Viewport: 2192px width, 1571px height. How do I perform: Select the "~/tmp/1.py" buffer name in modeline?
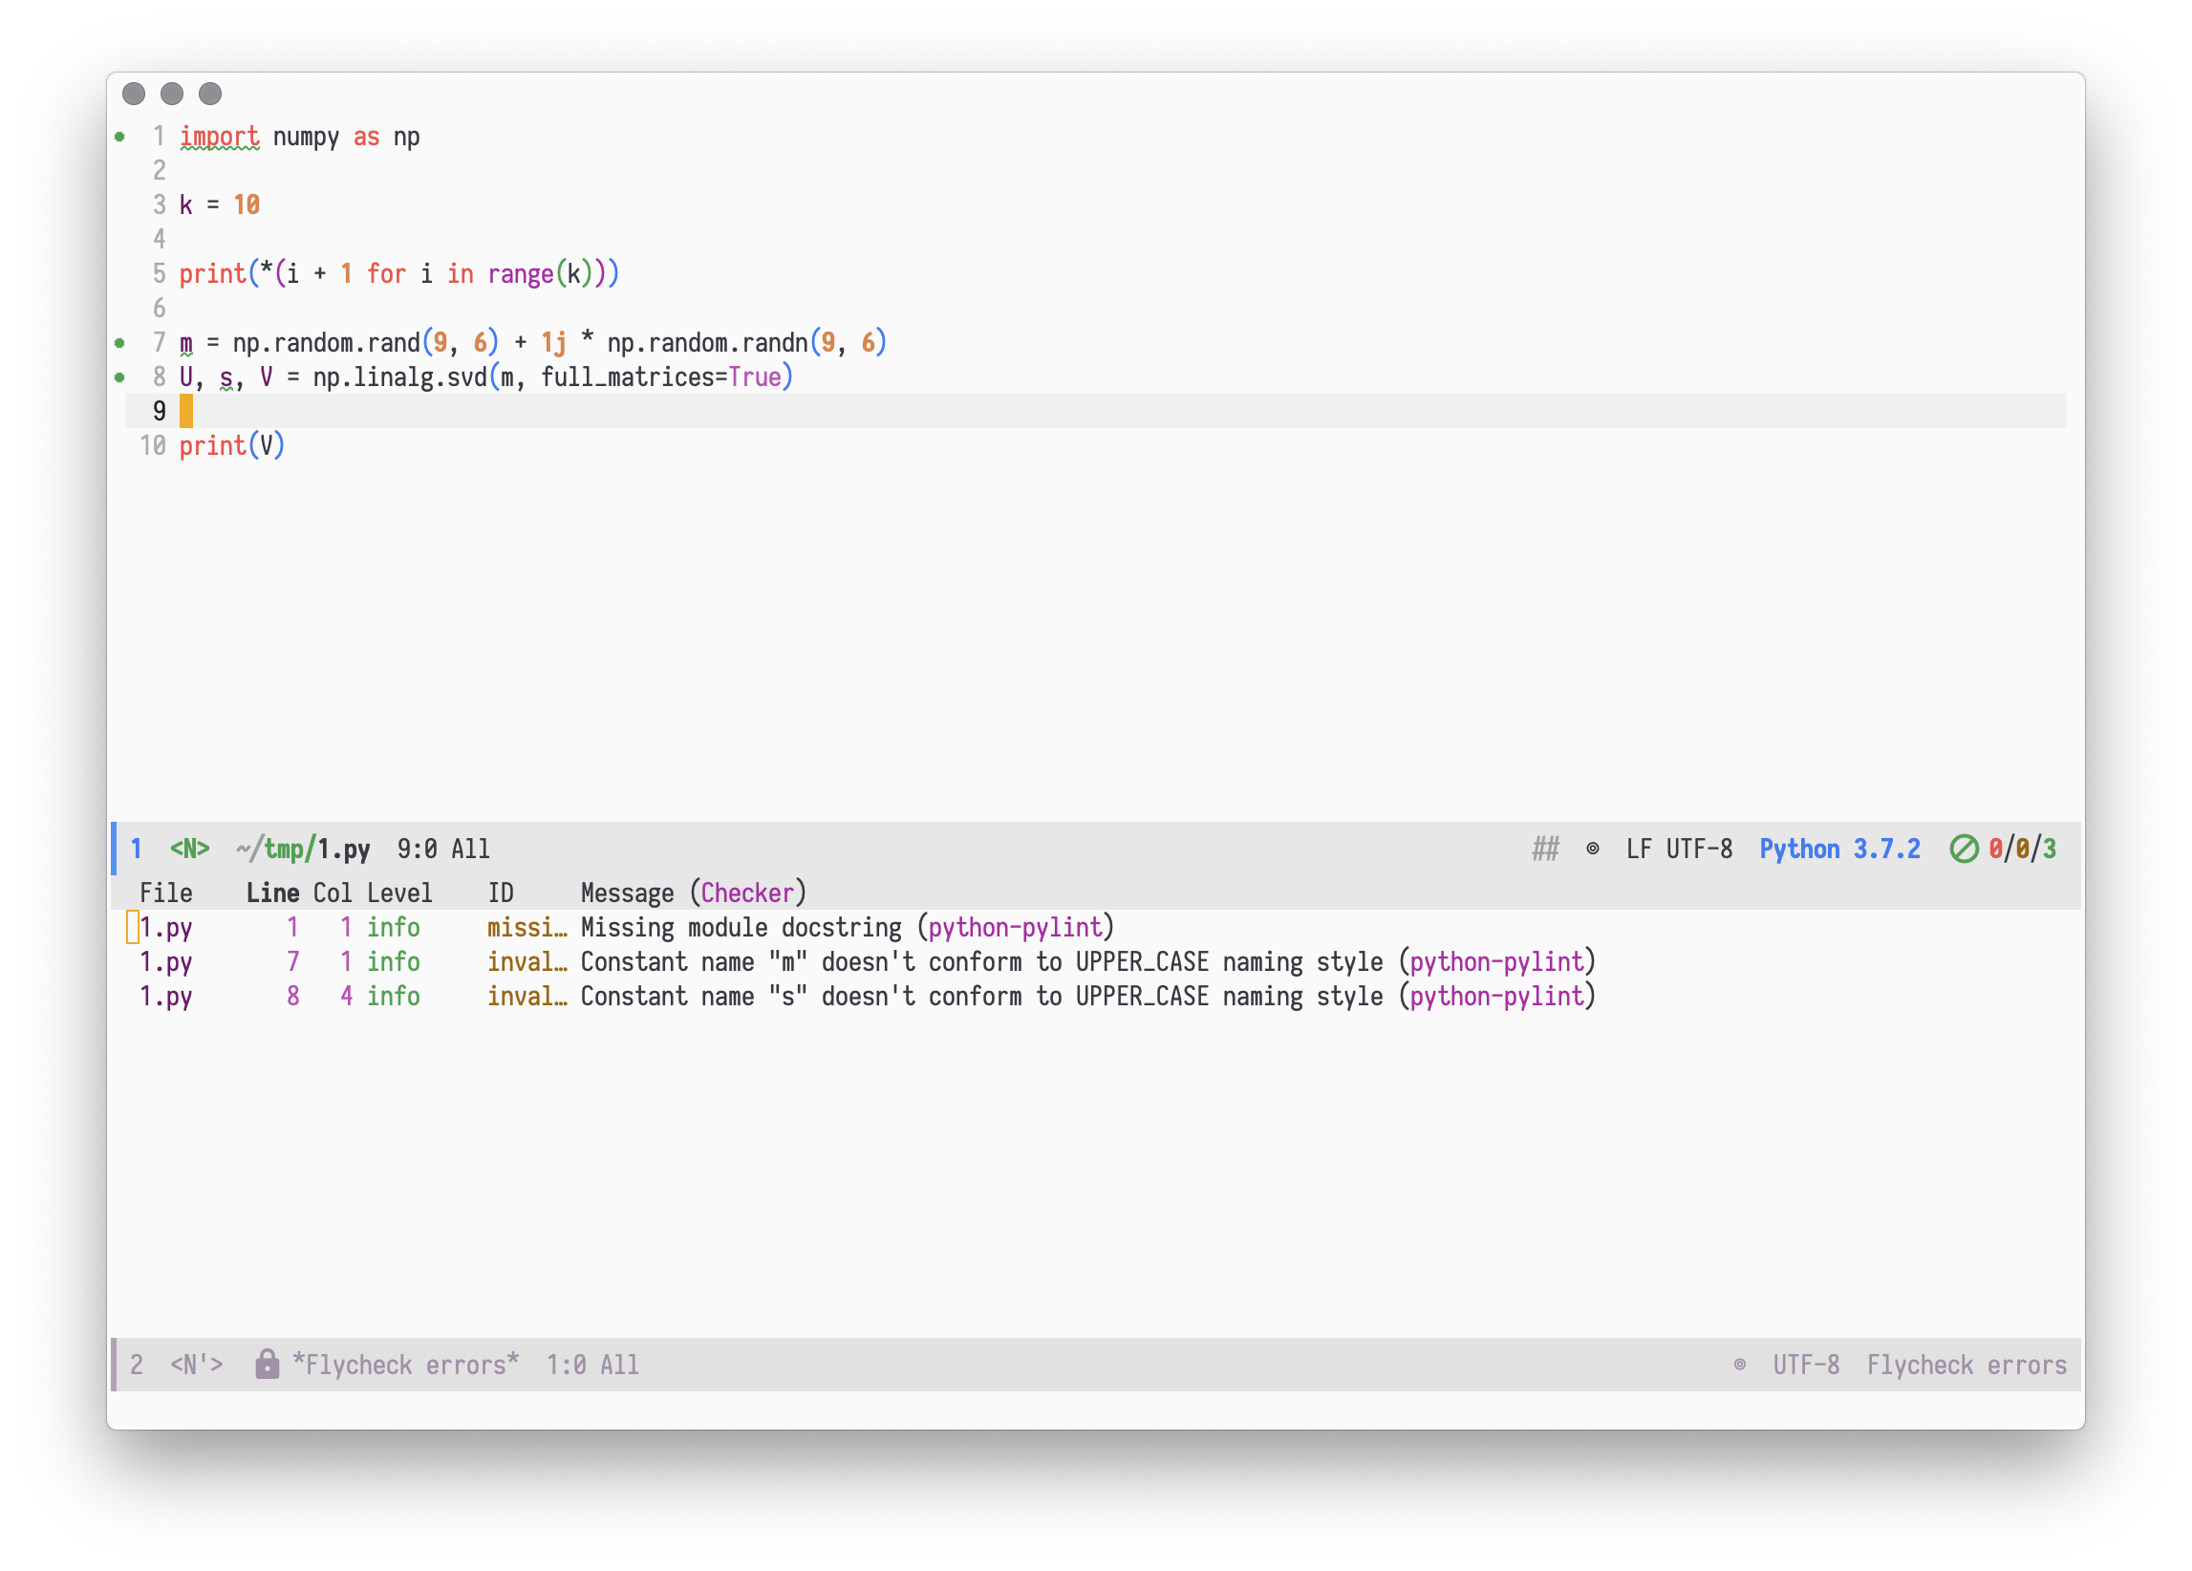[303, 849]
